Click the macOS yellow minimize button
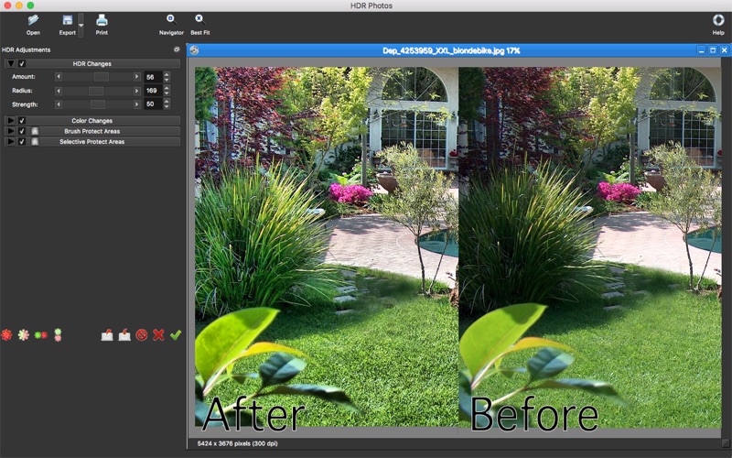The width and height of the screenshot is (732, 458). point(19,5)
